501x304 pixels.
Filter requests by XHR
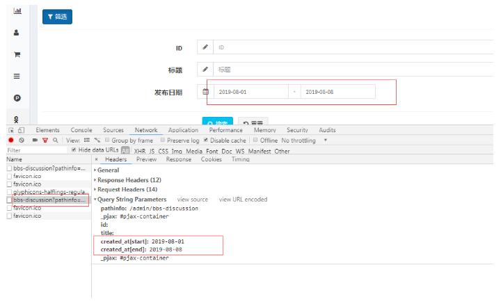(x=140, y=151)
